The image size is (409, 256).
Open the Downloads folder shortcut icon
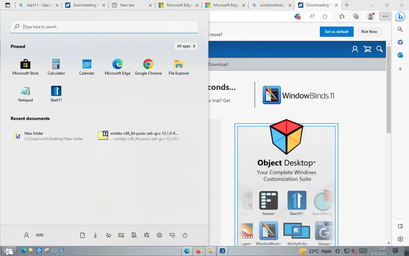[95, 235]
